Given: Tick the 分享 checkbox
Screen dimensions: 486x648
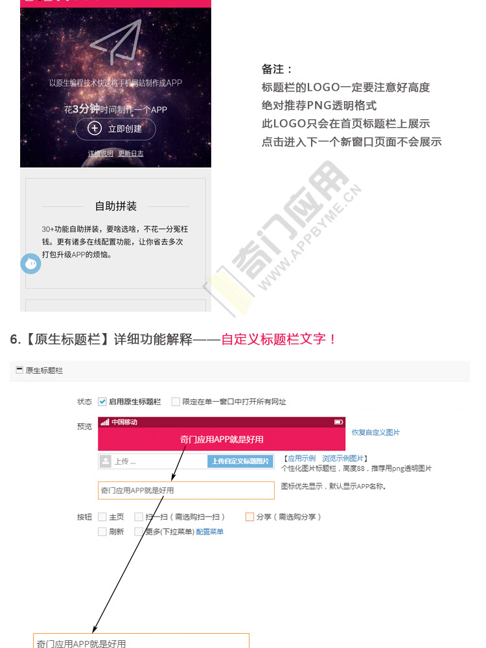Looking at the screenshot, I should click(249, 516).
